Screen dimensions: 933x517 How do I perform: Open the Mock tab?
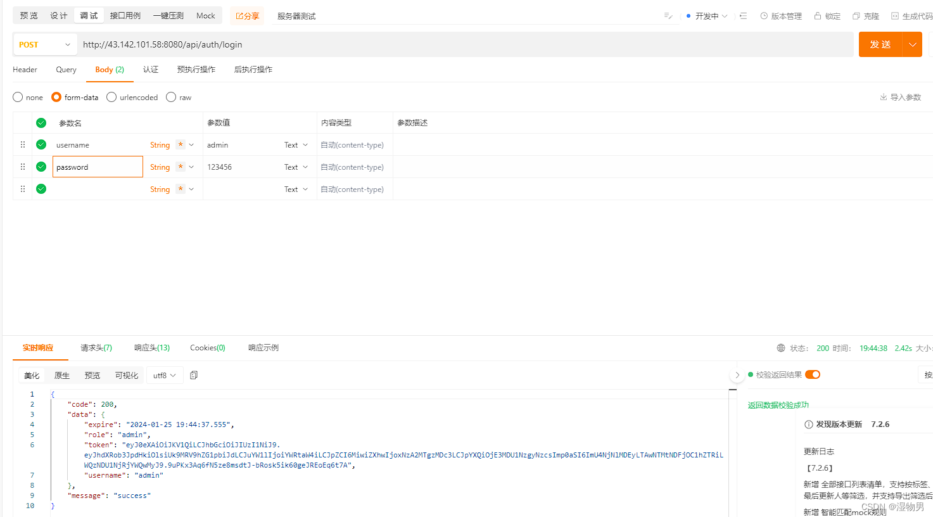coord(206,16)
